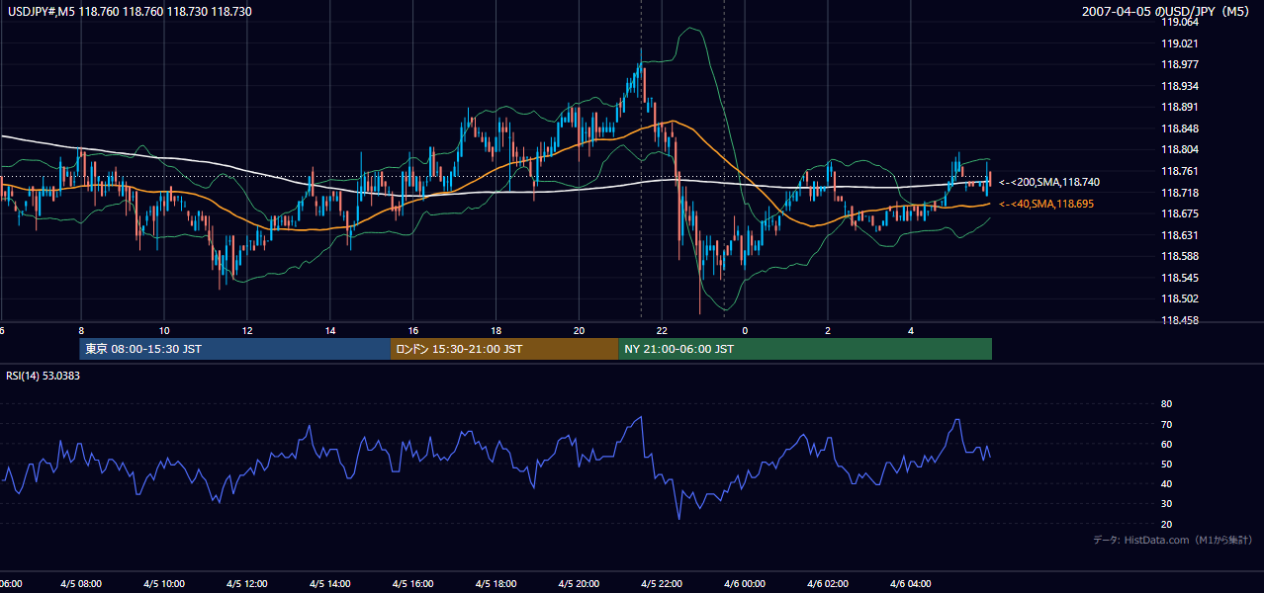This screenshot has height=593, width=1264.
Task: Click hour label 22 under price chart
Action: pos(663,330)
